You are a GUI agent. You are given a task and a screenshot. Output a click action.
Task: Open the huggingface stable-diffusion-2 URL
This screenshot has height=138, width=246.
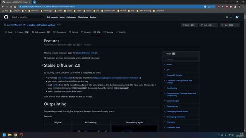tap(116, 78)
